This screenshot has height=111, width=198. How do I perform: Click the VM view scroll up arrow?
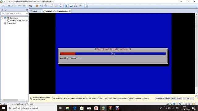click(196, 14)
